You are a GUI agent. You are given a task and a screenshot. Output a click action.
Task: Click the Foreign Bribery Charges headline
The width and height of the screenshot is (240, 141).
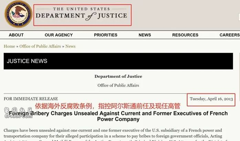(118, 116)
